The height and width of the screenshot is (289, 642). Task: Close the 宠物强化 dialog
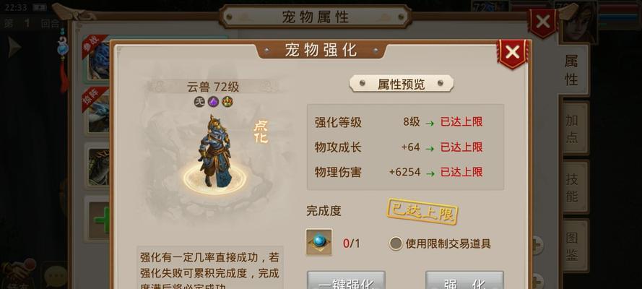tap(512, 53)
